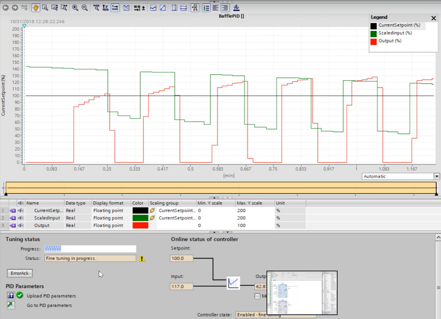
Task: Click the automatic Y-axis 100% scaling icon
Action: [x=106, y=7]
